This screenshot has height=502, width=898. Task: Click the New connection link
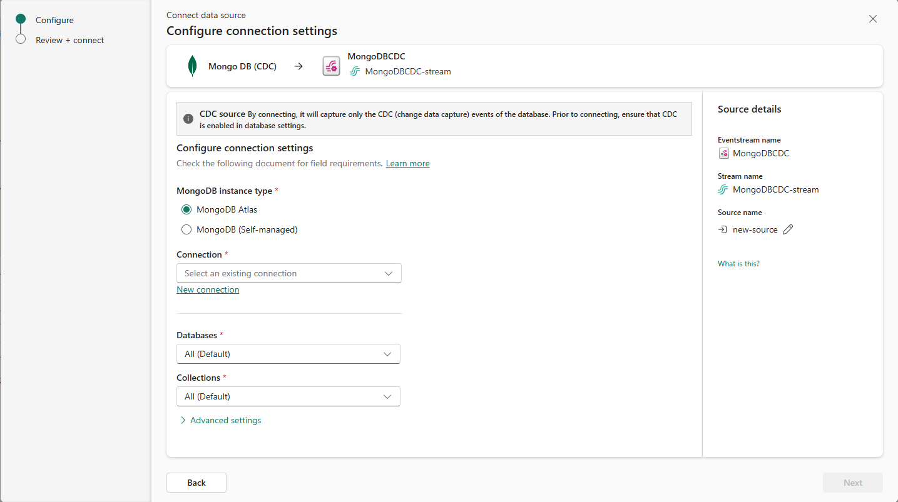[208, 289]
